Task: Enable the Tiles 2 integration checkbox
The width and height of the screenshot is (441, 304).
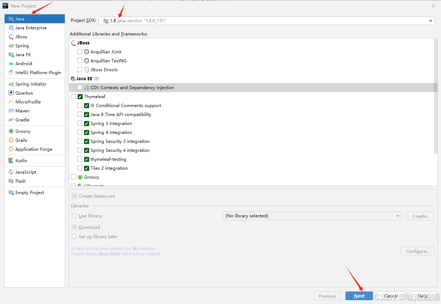Action: [80, 168]
